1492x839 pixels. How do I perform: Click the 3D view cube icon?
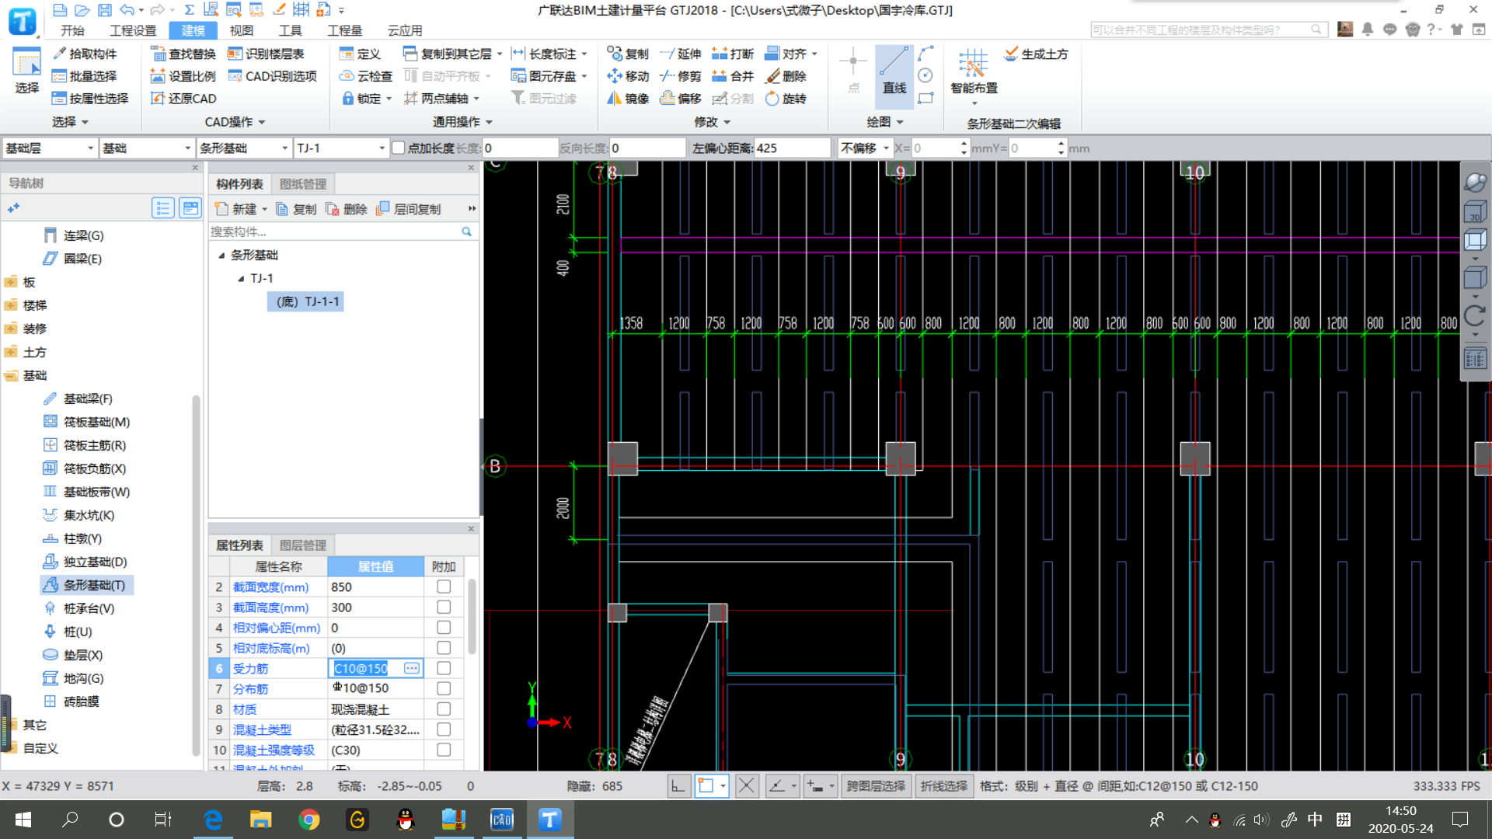coord(1475,212)
